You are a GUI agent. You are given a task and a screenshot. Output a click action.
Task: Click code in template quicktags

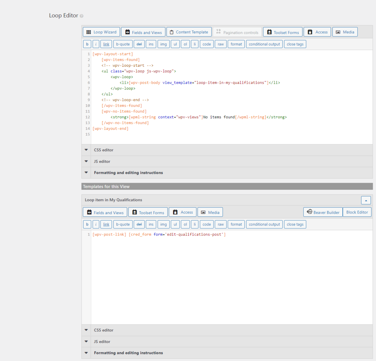pos(207,224)
